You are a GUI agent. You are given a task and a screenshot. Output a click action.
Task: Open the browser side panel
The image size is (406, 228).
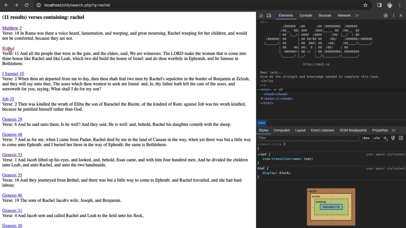(x=379, y=5)
